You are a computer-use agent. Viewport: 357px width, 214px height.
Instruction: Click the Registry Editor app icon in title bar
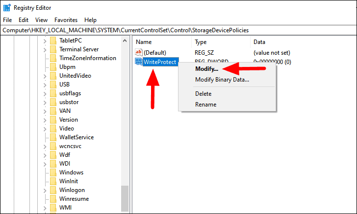tap(7, 8)
